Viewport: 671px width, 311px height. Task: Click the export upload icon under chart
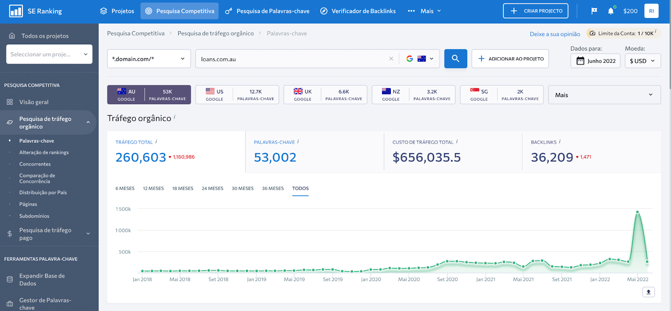(648, 292)
